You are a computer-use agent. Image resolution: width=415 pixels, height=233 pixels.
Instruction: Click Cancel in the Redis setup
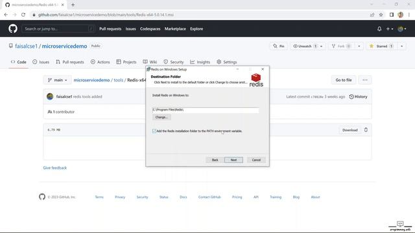point(256,160)
